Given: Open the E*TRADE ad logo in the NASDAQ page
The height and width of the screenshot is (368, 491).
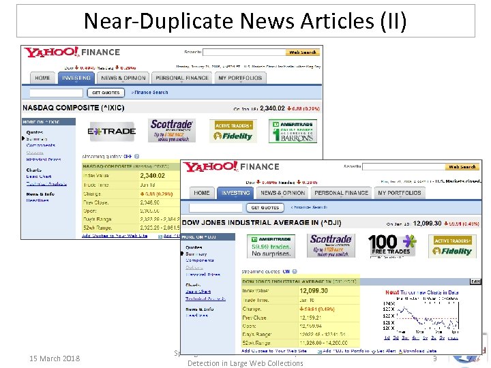Looking at the screenshot, I should pyautogui.click(x=112, y=132).
